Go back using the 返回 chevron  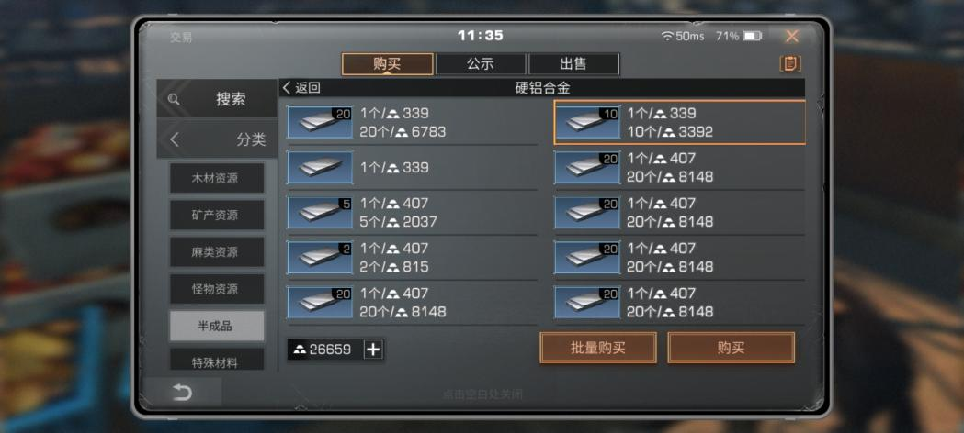(x=301, y=88)
